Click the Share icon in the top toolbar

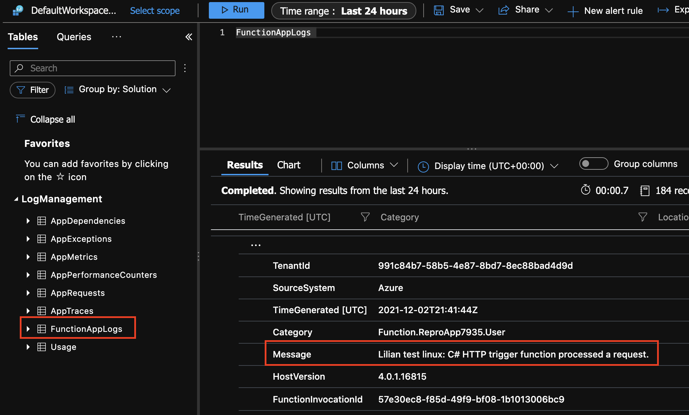click(x=503, y=10)
